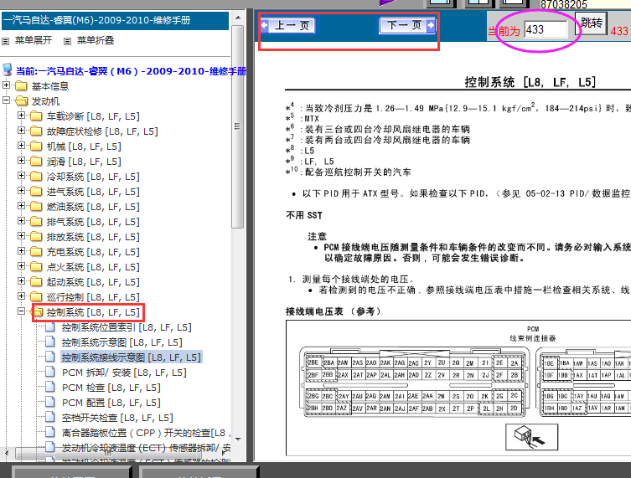Click folder icon beside 充电系统

click(x=36, y=252)
